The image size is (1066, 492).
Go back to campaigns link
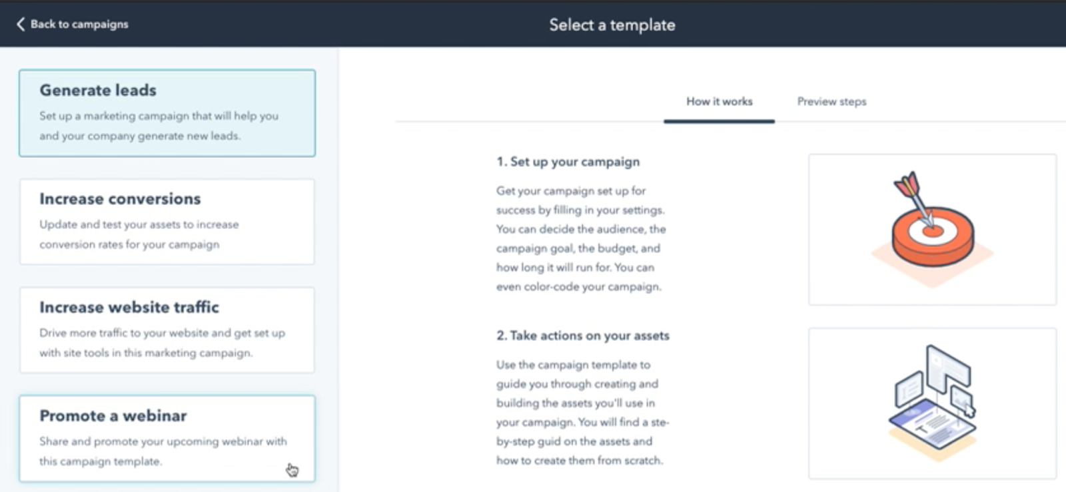coord(72,24)
